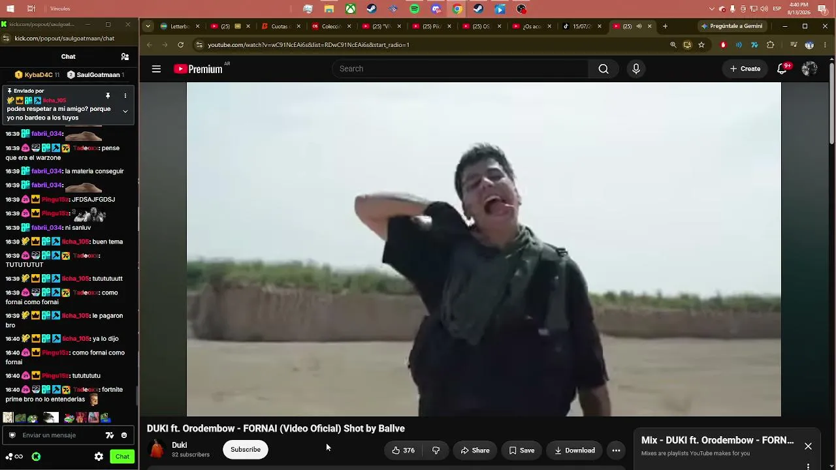Open Duki channel avatar
Image resolution: width=836 pixels, height=470 pixels.
[x=156, y=449]
